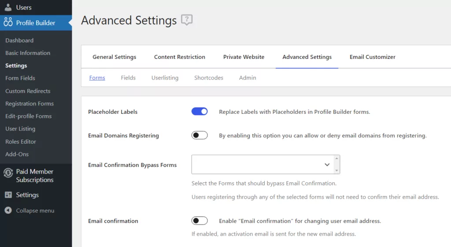Click the Paid Member Subscriptions icon
451x247 pixels.
8,173
